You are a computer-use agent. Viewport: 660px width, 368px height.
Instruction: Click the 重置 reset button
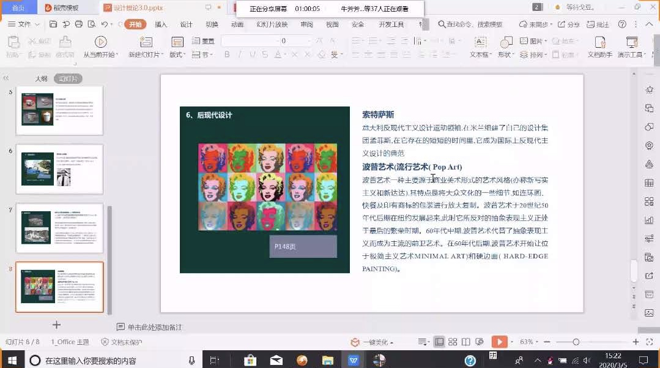pyautogui.click(x=203, y=41)
